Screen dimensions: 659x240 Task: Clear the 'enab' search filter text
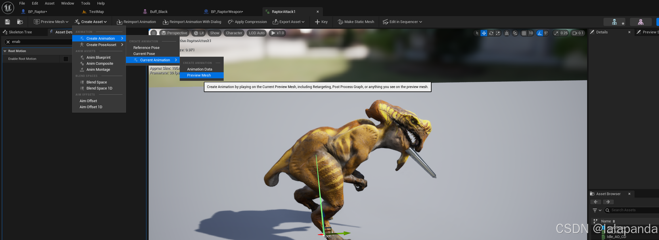coord(8,42)
